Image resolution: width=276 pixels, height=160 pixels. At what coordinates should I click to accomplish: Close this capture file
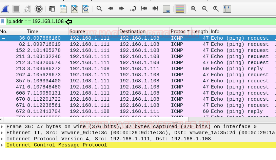(x=75, y=8)
